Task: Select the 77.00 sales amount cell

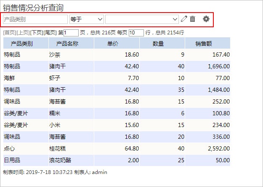Action: tap(207, 78)
